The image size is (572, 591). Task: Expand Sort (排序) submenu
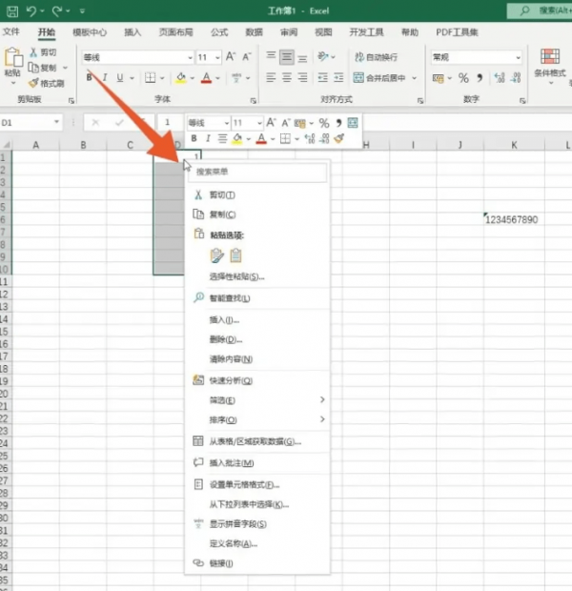coord(257,419)
